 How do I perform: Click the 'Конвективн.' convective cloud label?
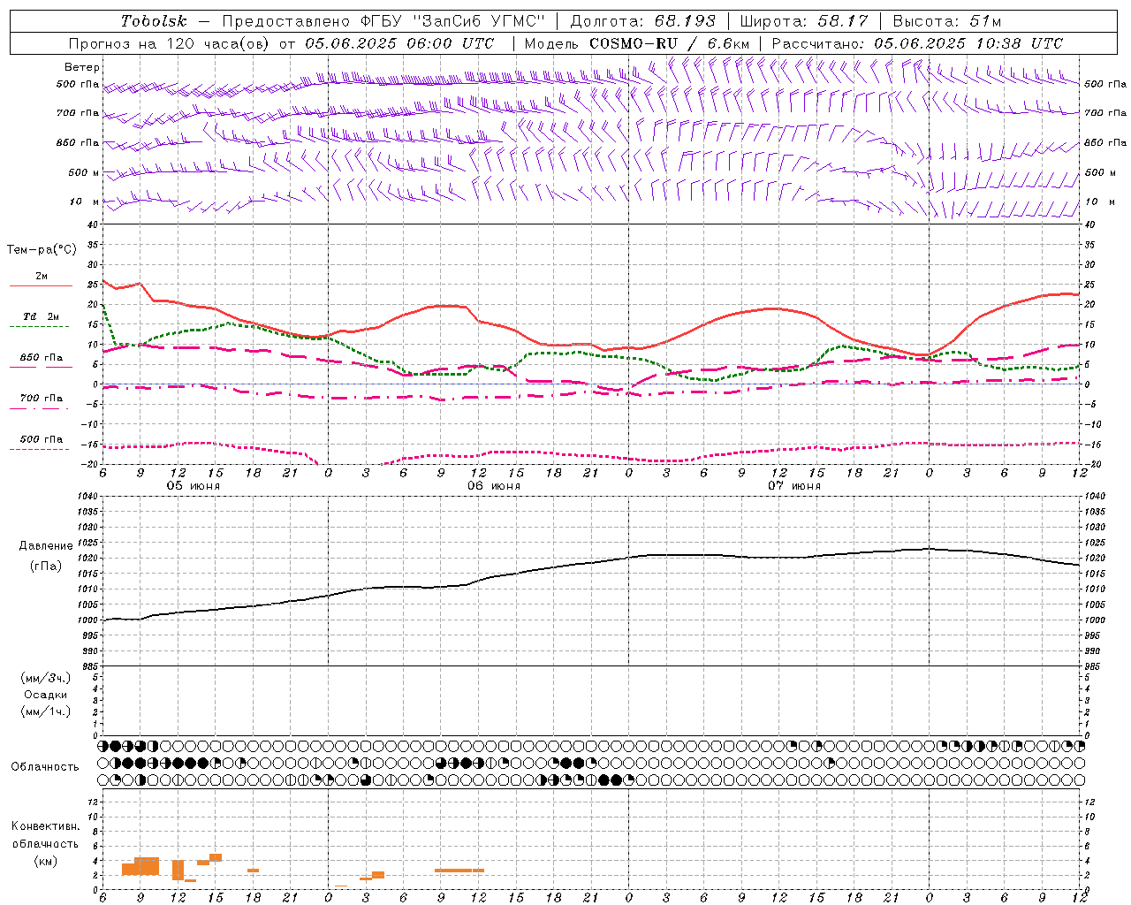click(x=45, y=826)
